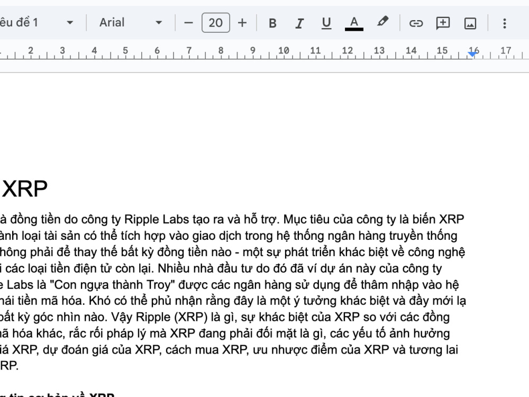Insert a link with the chain icon

(x=416, y=23)
